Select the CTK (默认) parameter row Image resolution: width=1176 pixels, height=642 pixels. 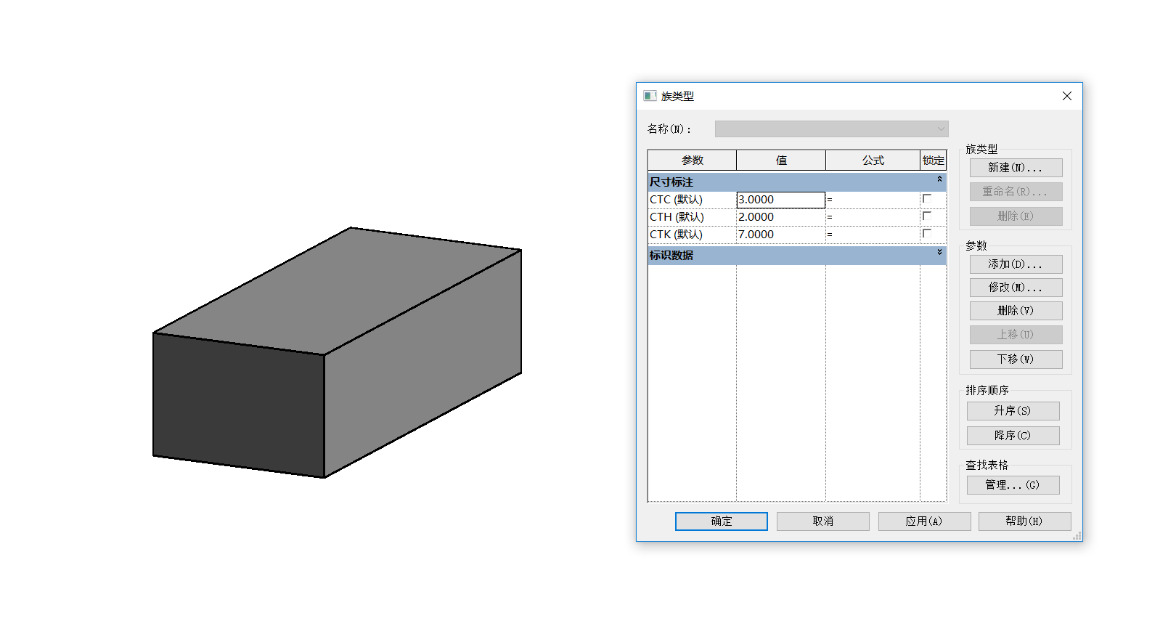[692, 235]
